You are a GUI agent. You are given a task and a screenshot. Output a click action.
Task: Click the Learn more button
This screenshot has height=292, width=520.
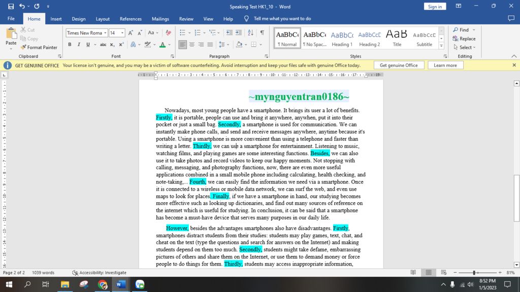click(445, 65)
